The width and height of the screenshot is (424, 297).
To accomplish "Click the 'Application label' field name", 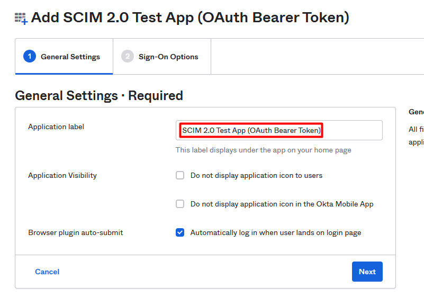I will tap(56, 127).
